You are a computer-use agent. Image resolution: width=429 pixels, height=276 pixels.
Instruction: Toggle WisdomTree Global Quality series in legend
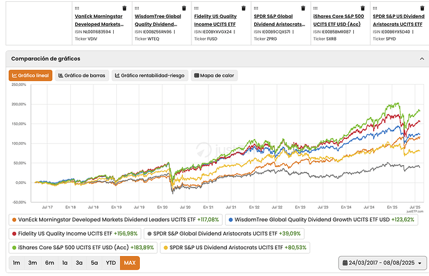click(x=321, y=219)
